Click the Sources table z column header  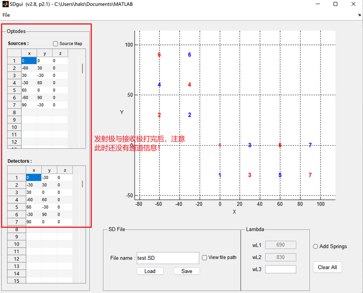coord(60,53)
